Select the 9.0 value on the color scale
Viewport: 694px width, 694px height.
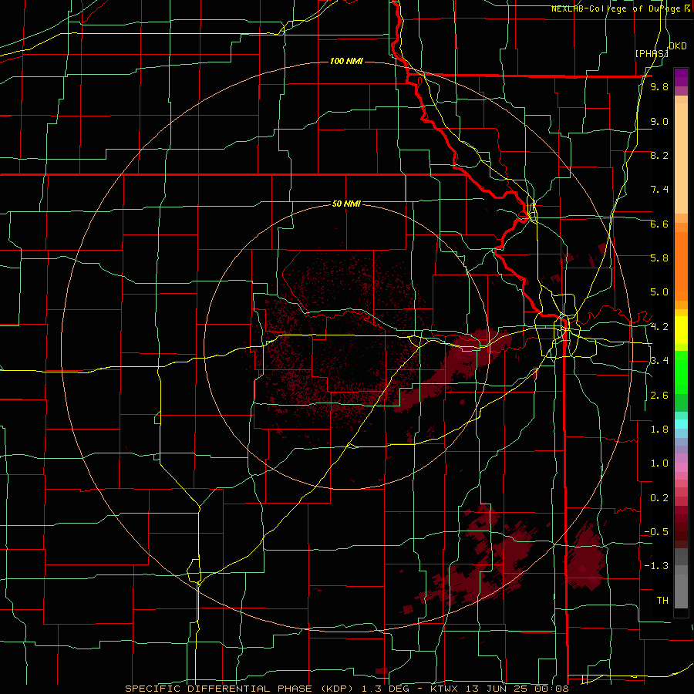tap(659, 121)
